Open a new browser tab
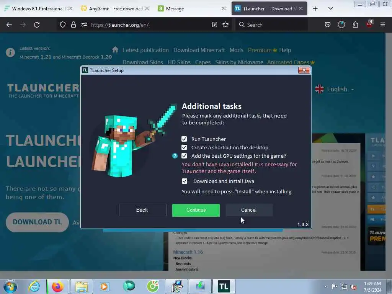This screenshot has height=294, width=392. pyautogui.click(x=315, y=9)
